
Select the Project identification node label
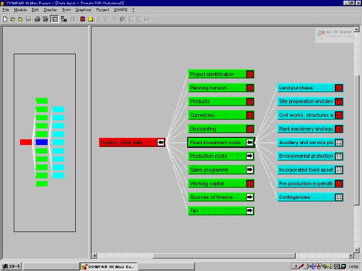(212, 74)
